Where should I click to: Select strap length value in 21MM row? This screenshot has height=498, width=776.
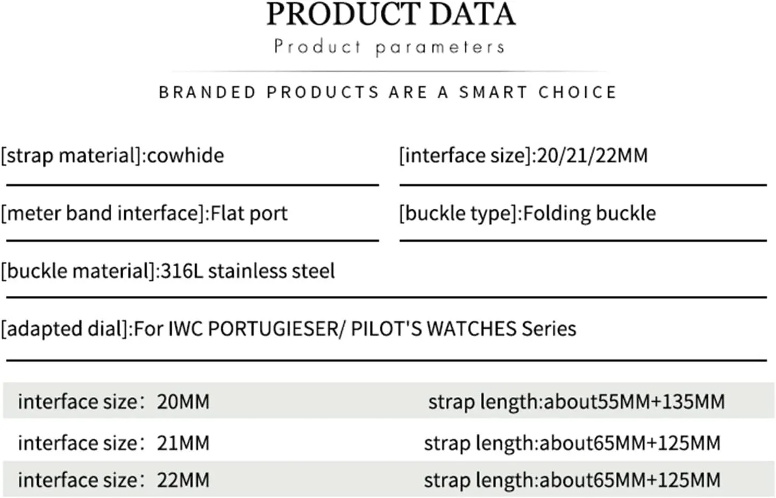[x=572, y=443]
